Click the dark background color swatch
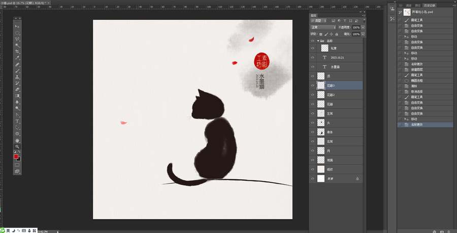Image resolution: width=457 pixels, height=233 pixels. click(19, 159)
